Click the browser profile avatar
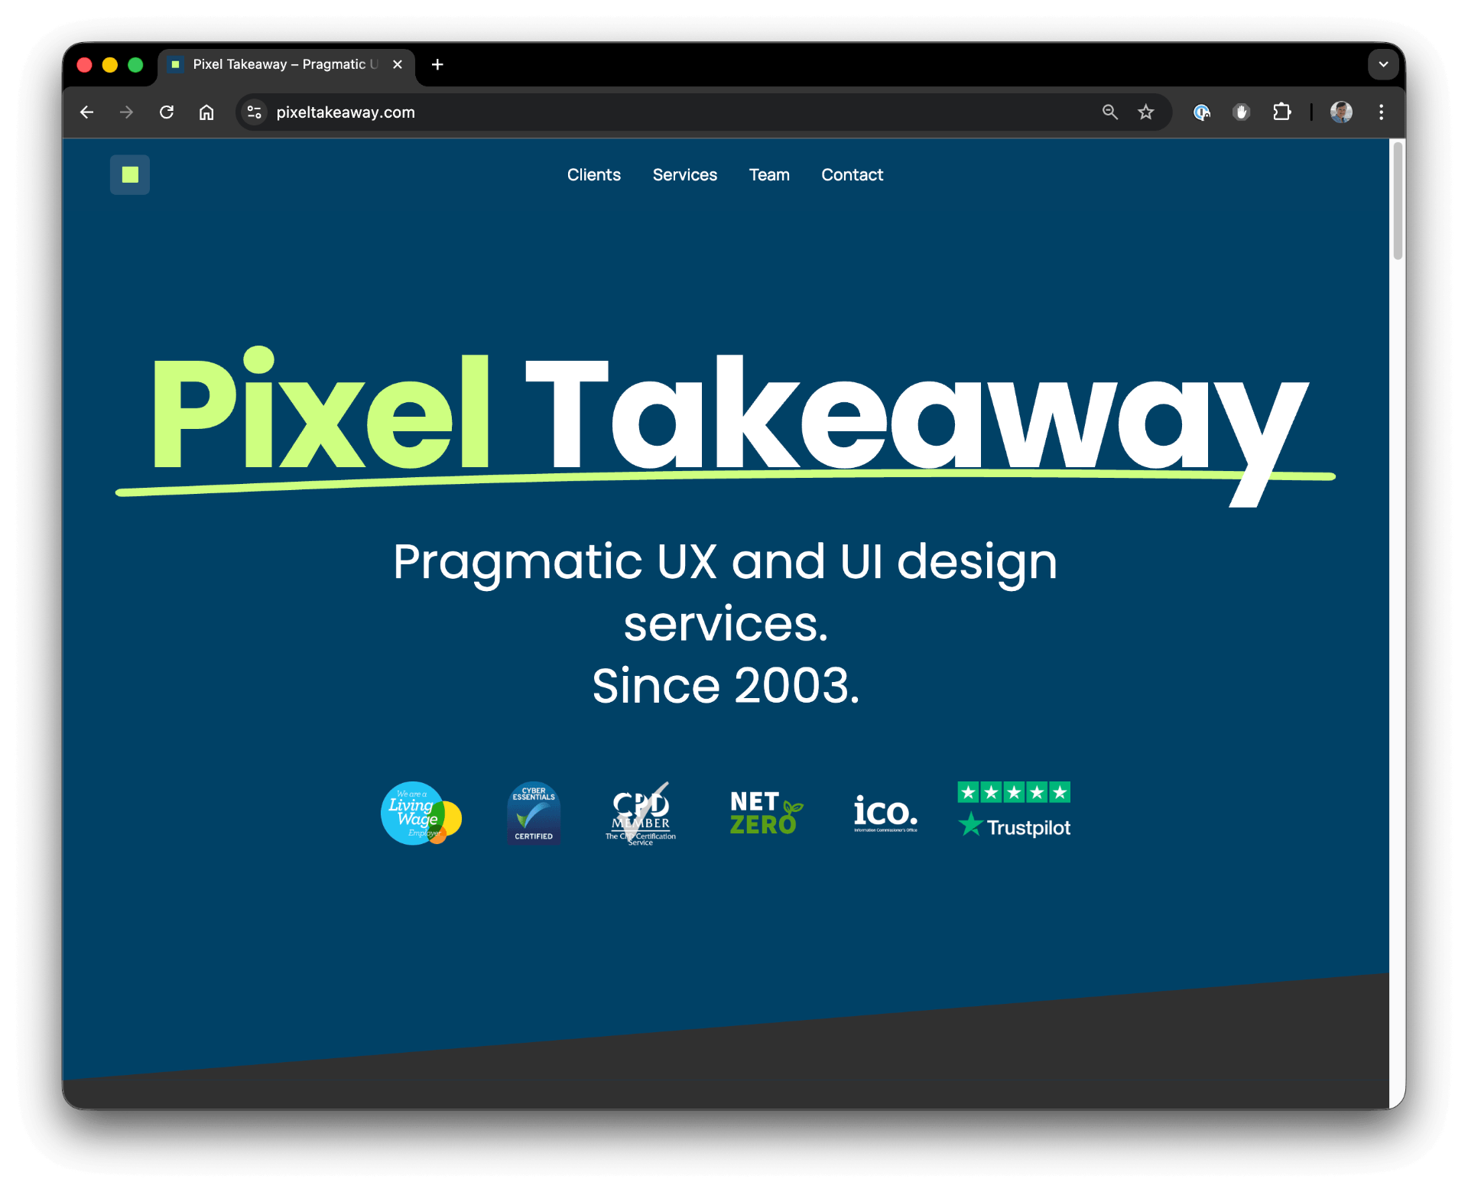1468x1192 pixels. coord(1341,112)
